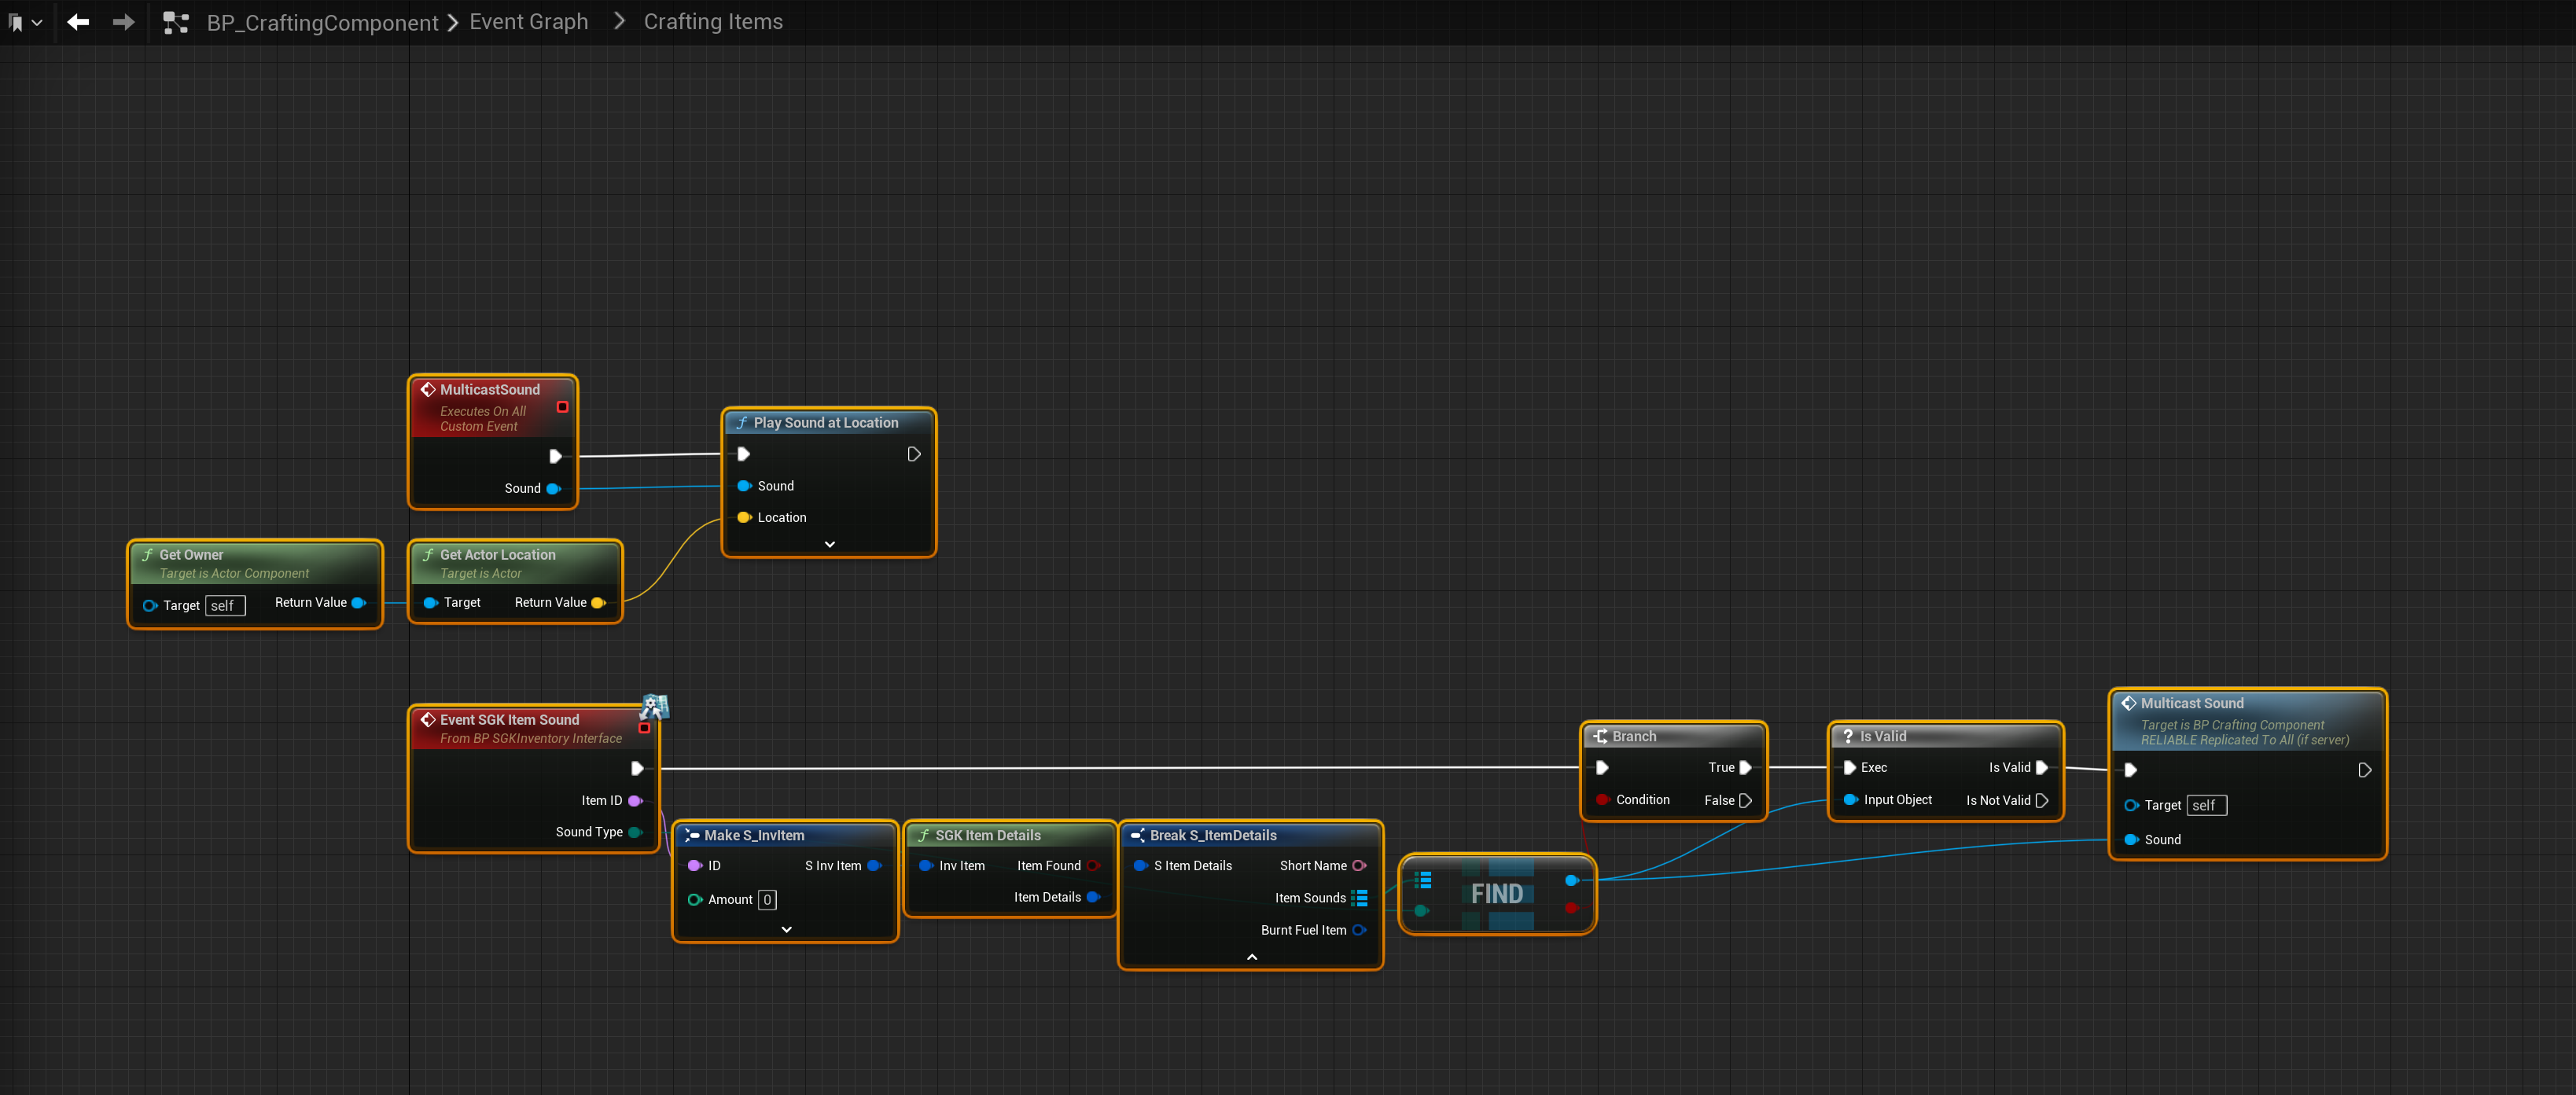
Task: Expand Play Sound at Location node pins
Action: [829, 544]
